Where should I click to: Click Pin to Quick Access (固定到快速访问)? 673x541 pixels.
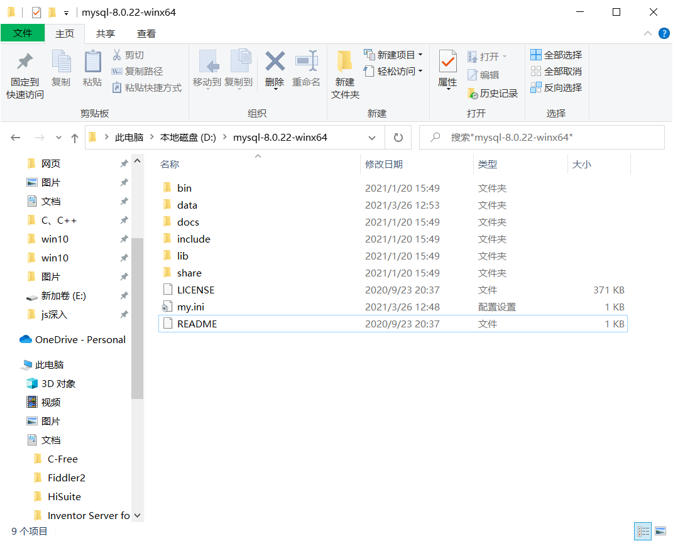point(25,76)
